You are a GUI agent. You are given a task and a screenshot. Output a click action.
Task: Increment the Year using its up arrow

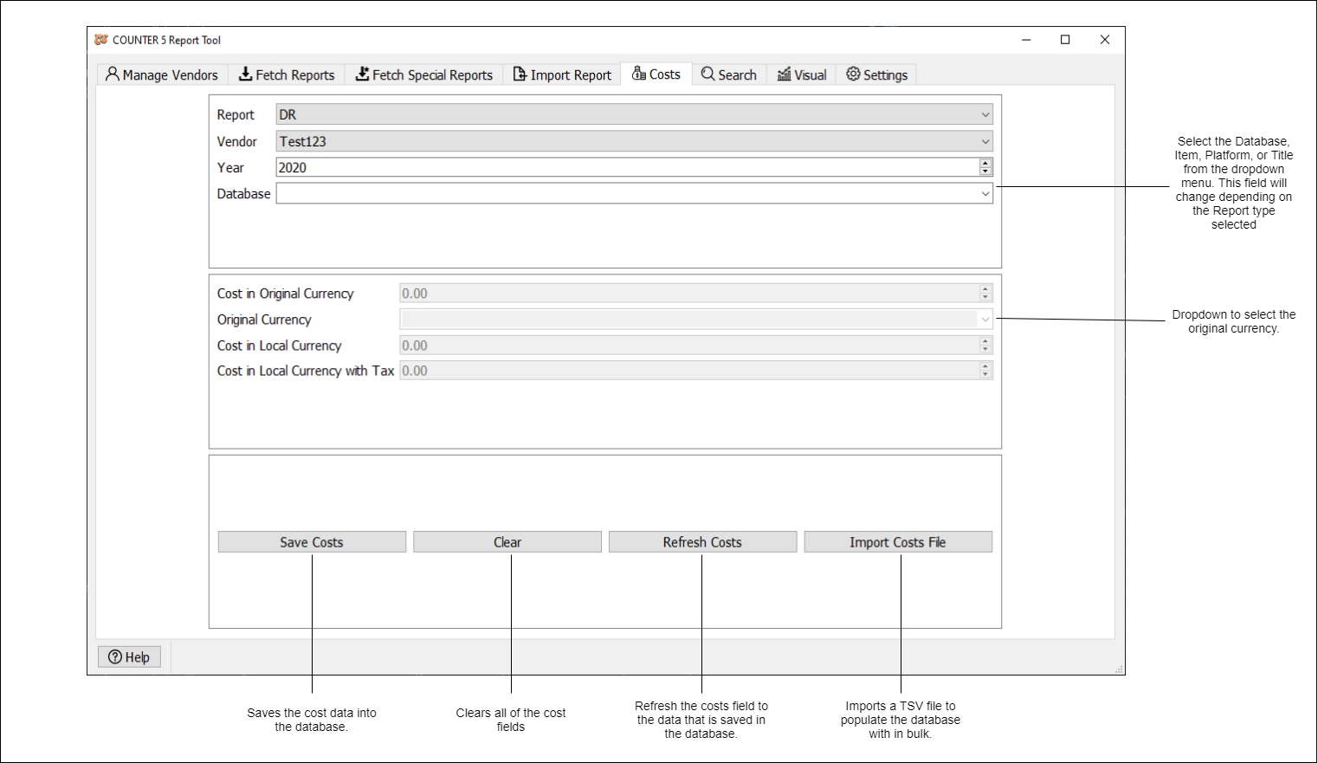pos(985,164)
